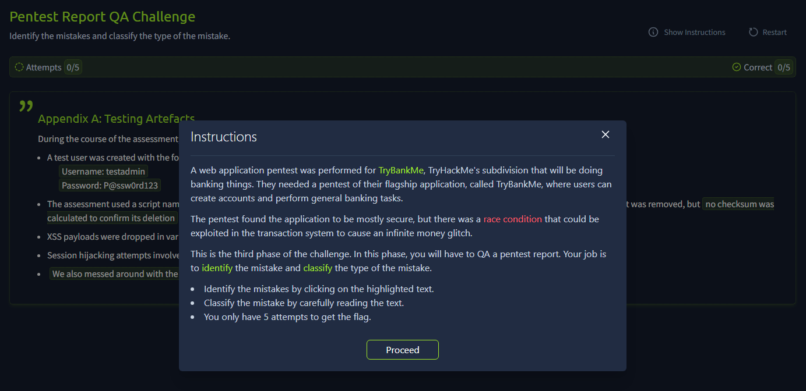Select the highlighted "We also messed around" sentence

pos(114,274)
